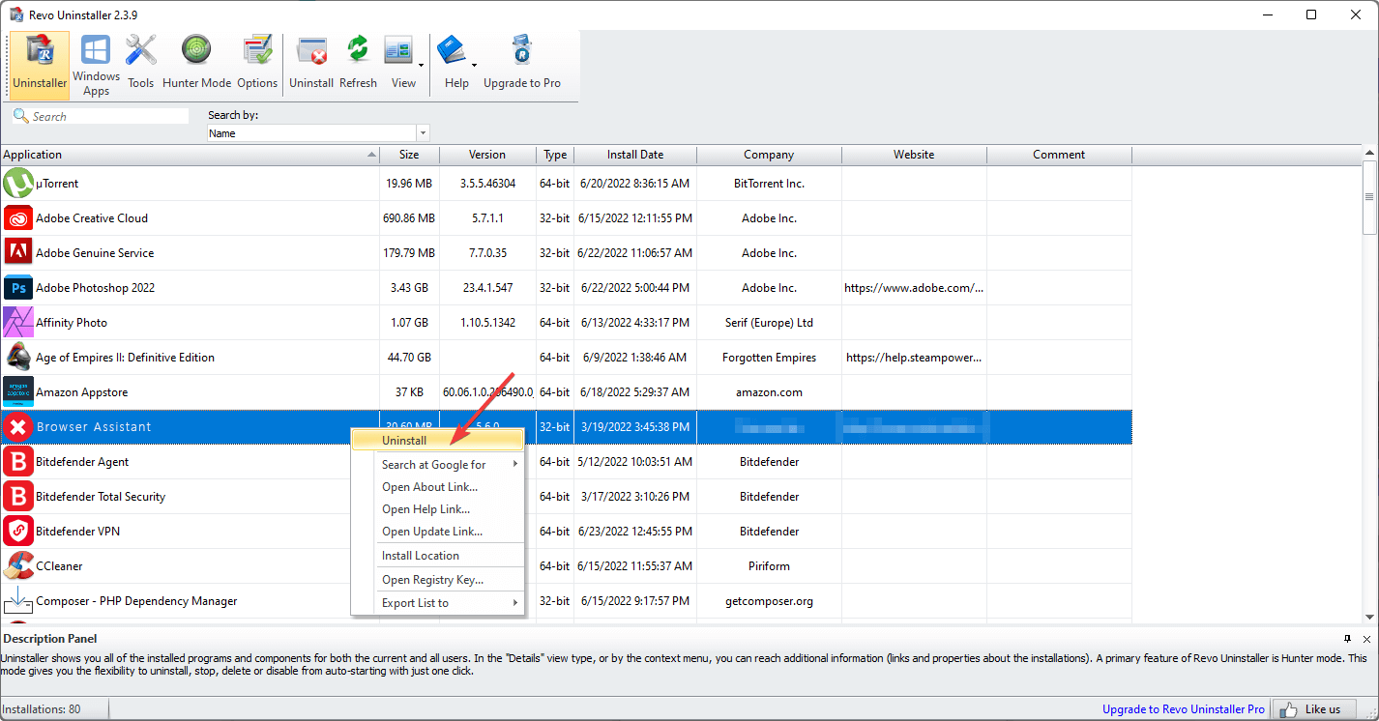Follow the Upgrade to Revo Uninstaller Pro link
Image resolution: width=1379 pixels, height=721 pixels.
tap(1183, 709)
